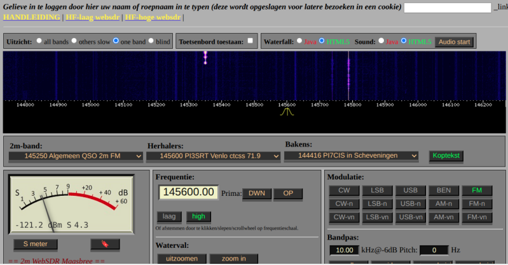
Task: Enable the 'Toetsenbord toestaan' checkbox
Action: tap(251, 41)
